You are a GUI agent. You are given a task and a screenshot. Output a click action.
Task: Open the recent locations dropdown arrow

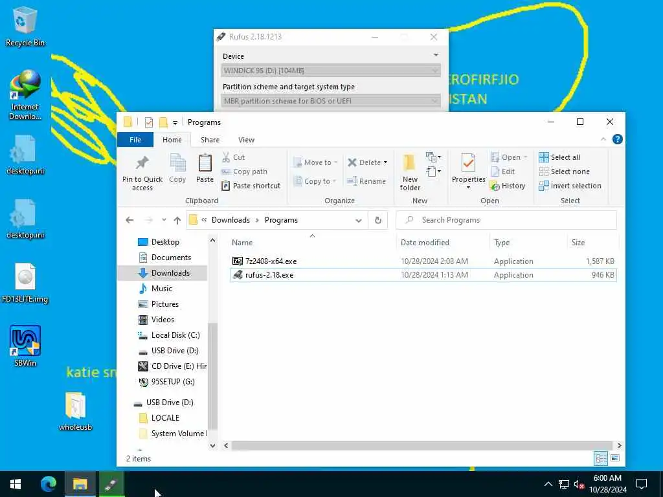click(x=164, y=220)
